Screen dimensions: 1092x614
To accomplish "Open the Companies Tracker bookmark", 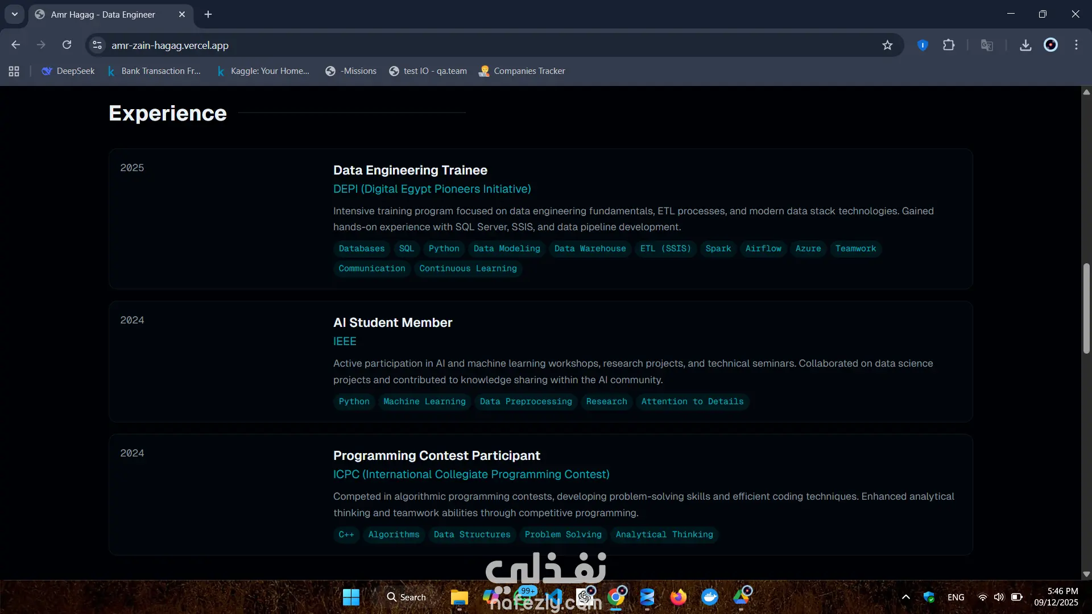I will 522,71.
